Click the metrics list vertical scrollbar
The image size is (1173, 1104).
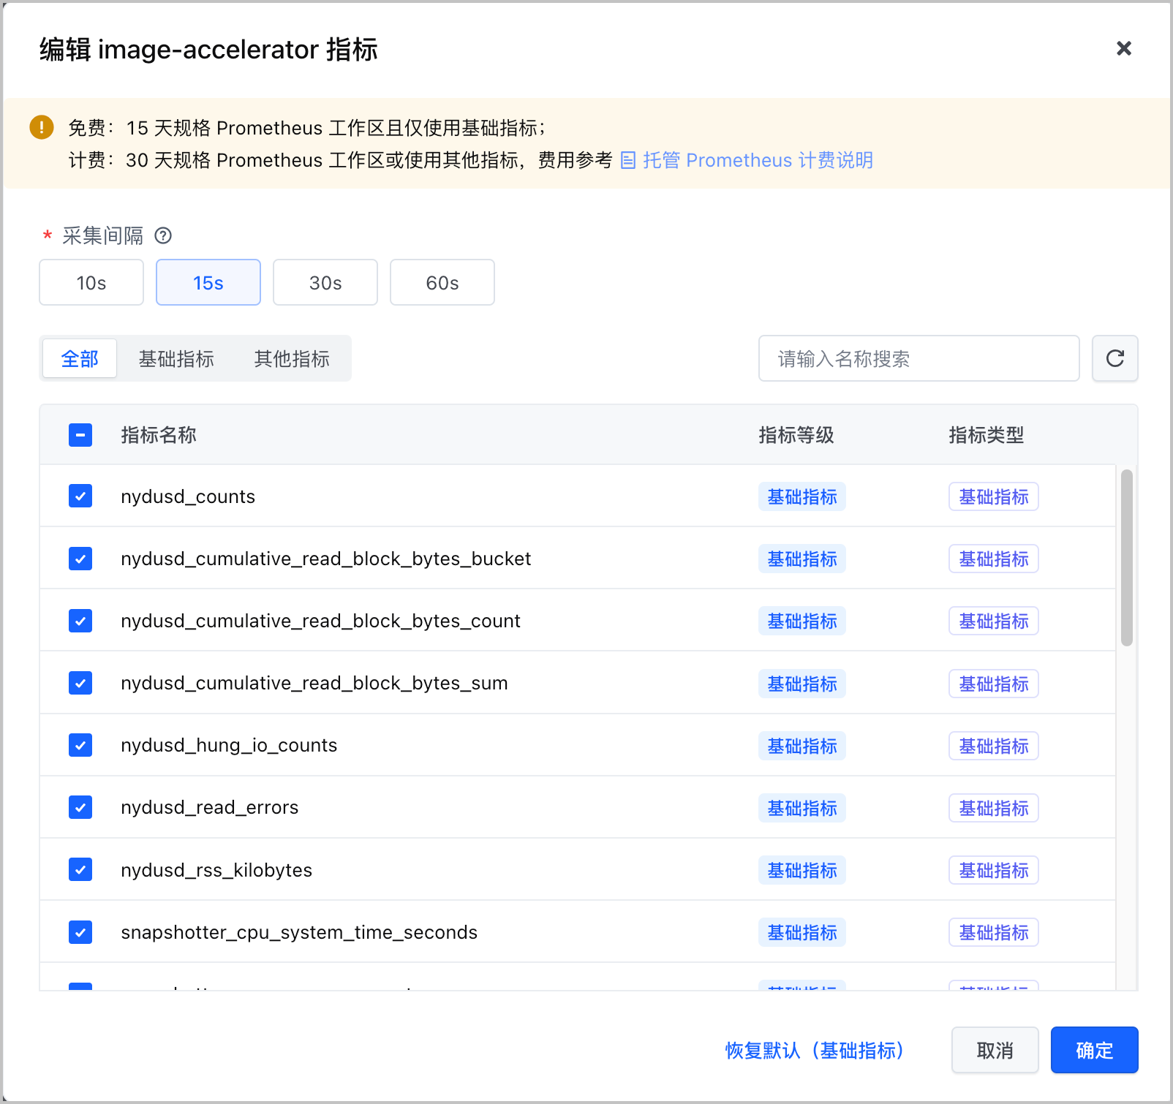(1127, 558)
